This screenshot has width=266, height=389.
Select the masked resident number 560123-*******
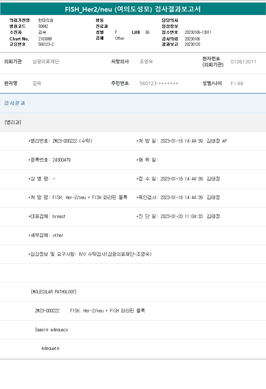click(159, 84)
